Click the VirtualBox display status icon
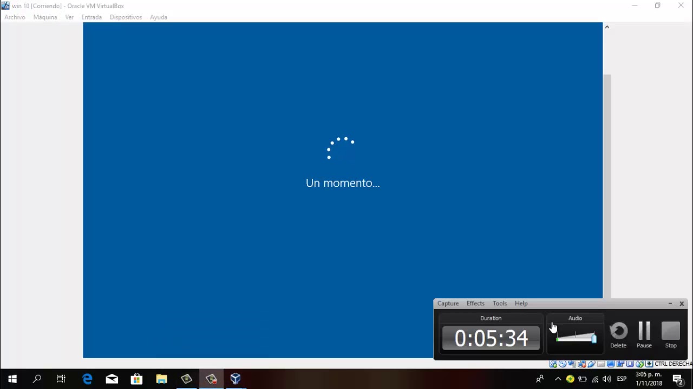The image size is (693, 389). (611, 364)
